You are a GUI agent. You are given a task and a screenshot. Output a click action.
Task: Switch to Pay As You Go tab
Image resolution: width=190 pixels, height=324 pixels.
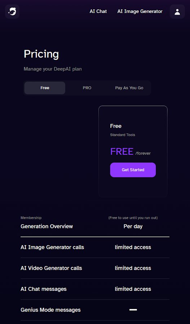pyautogui.click(x=129, y=88)
